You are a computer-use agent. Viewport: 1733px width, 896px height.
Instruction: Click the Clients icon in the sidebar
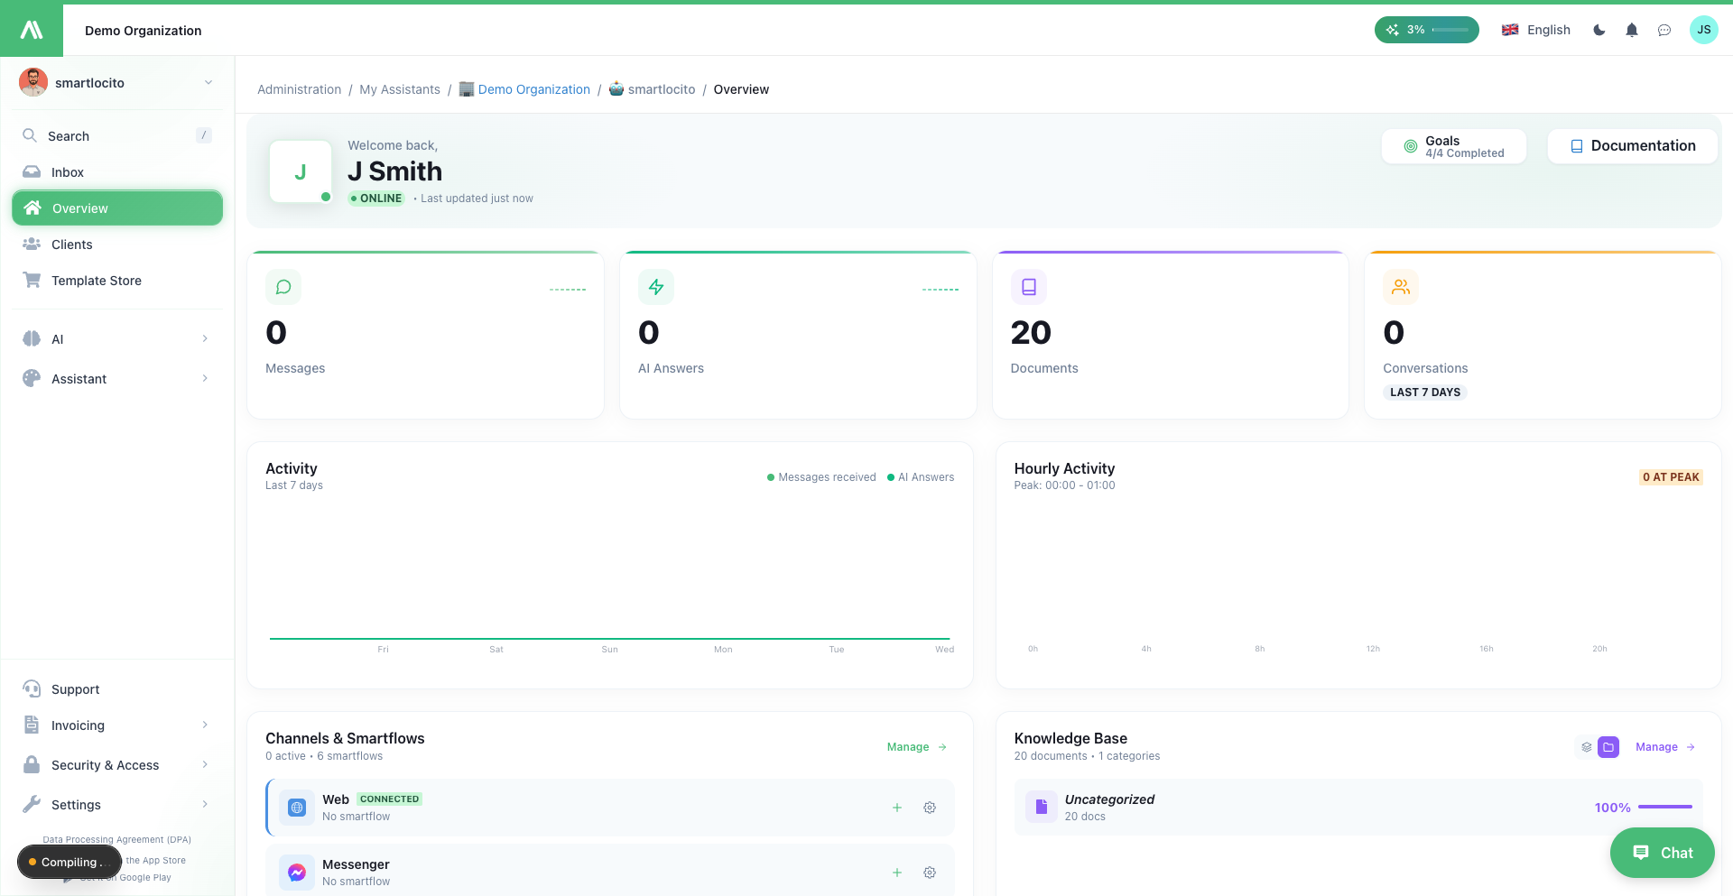coord(32,244)
